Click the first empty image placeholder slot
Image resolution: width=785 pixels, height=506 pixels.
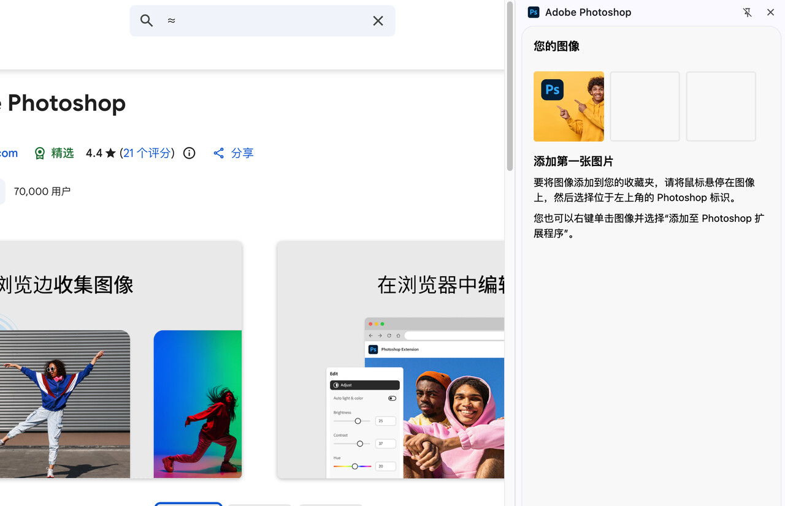click(x=645, y=106)
